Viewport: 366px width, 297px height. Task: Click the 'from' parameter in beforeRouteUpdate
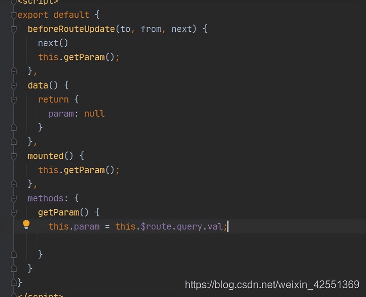pos(151,29)
